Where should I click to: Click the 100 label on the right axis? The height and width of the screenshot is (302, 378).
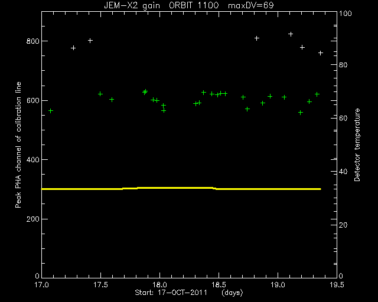tap(346, 13)
